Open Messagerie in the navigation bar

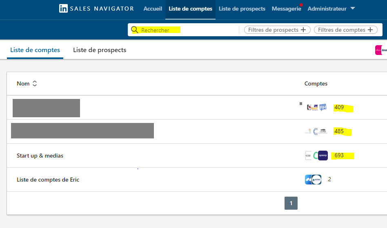tap(286, 9)
